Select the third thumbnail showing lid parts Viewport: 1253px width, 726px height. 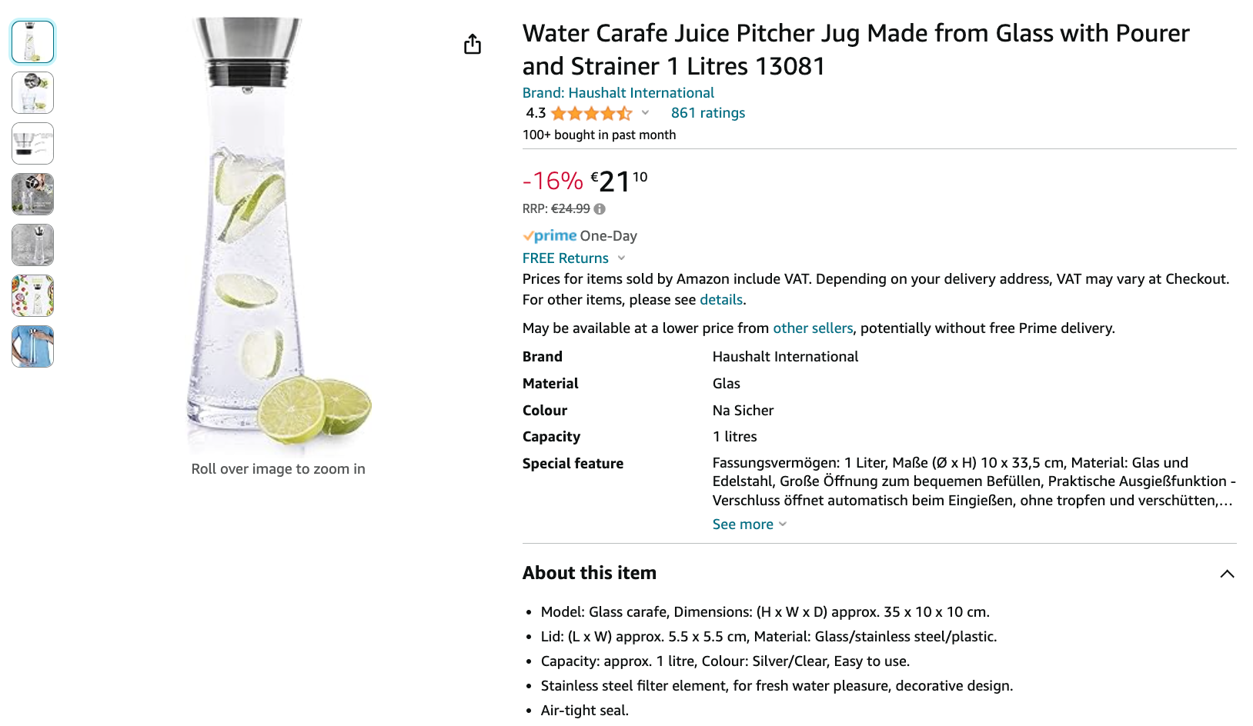[32, 143]
